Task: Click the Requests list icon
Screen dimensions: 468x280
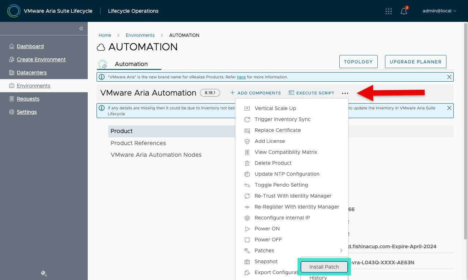Action: (12, 99)
